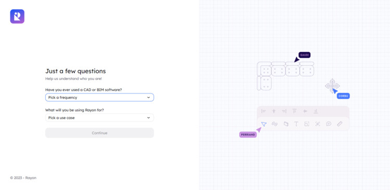Click the PERRIAND cursor label

[248, 134]
